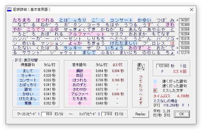Click the word ラッキー in typed text

(x=73, y=48)
